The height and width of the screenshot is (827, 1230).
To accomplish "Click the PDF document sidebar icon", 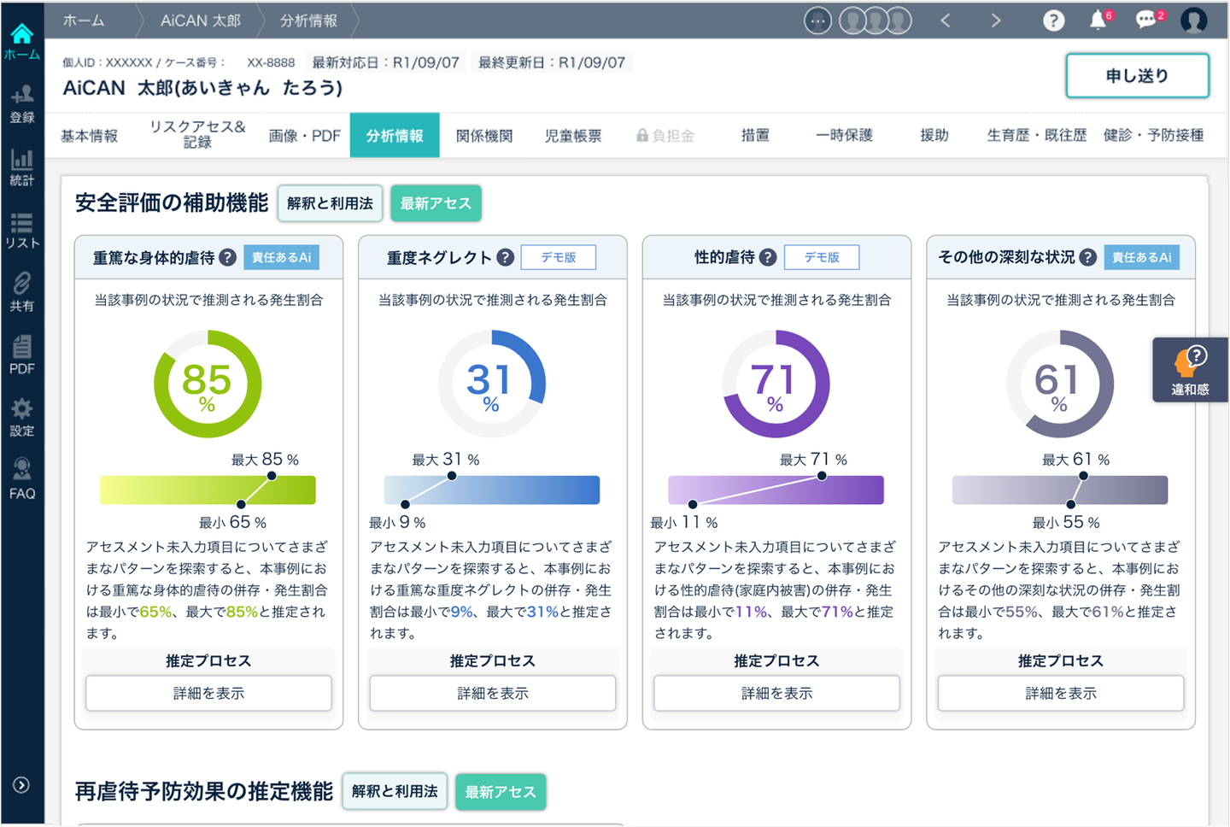I will 21,355.
